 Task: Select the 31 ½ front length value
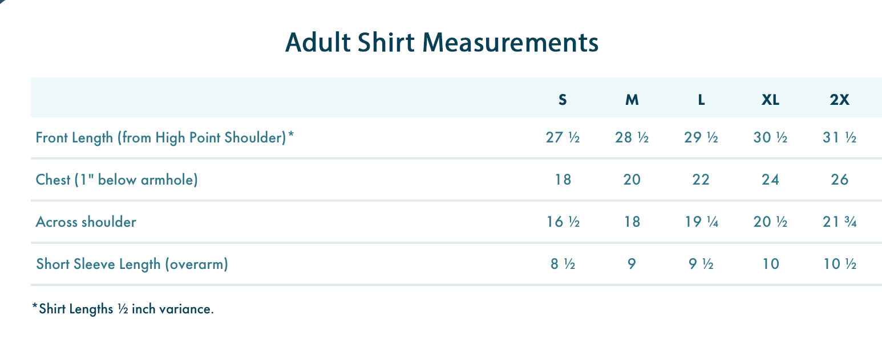tap(839, 138)
